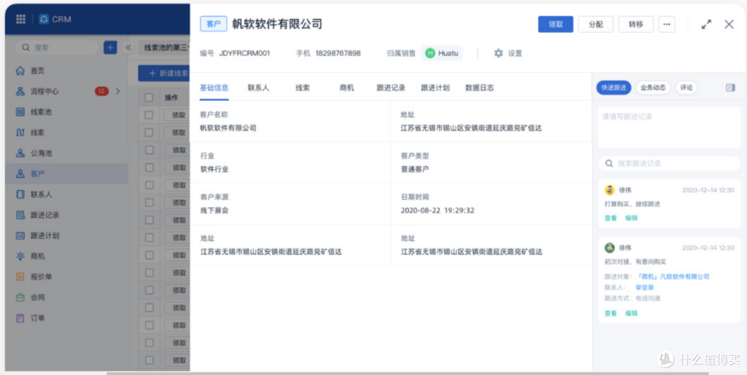
Task: Click the blue plus add button
Action: tap(110, 47)
